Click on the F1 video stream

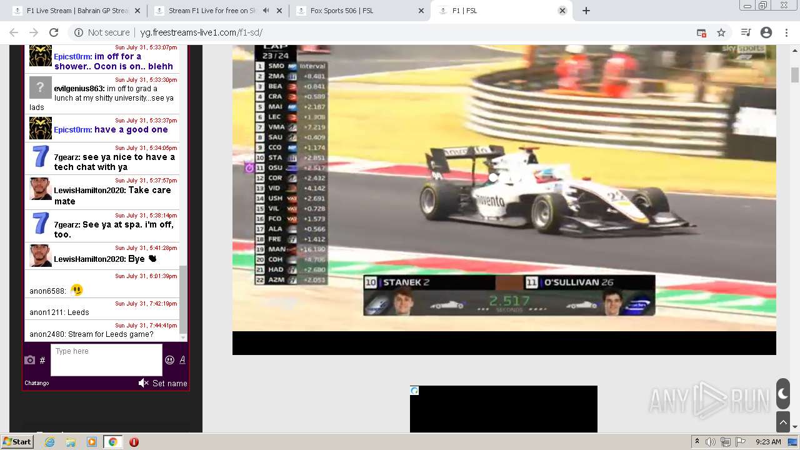coord(504,187)
